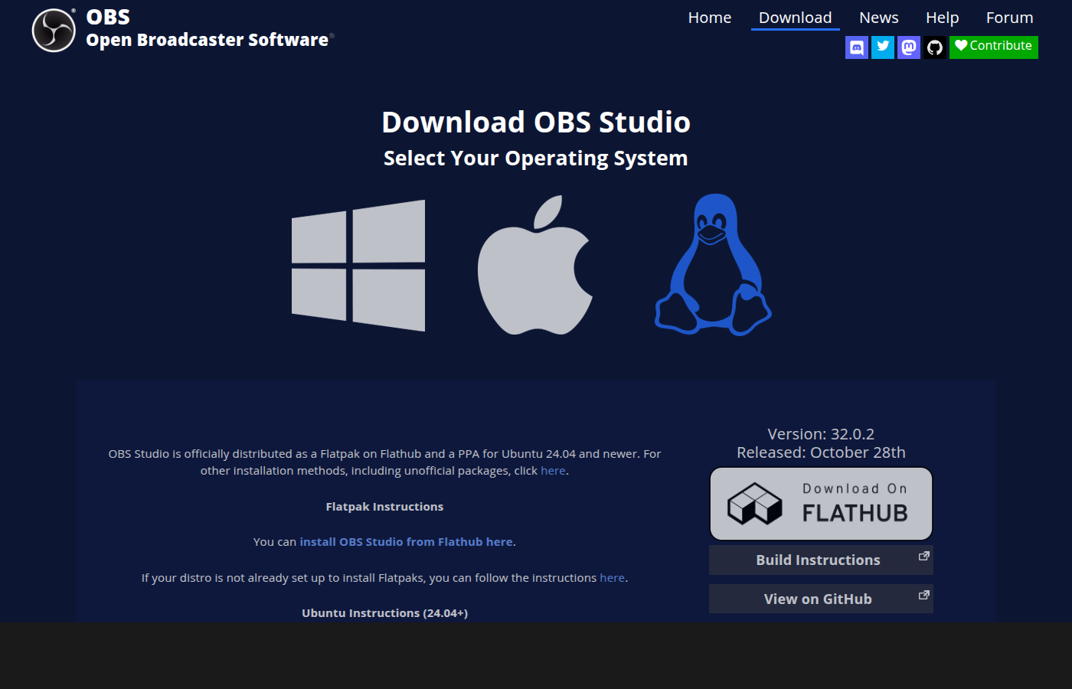This screenshot has width=1072, height=689.
Task: Click View on GitHub button
Action: [x=821, y=599]
